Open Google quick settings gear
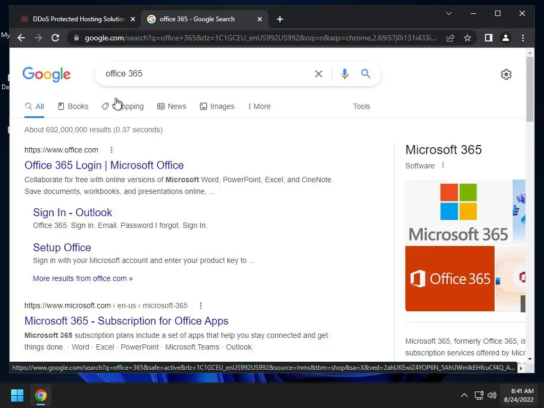 pos(506,74)
